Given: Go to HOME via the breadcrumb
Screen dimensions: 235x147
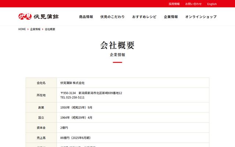Looking at the screenshot, I should 22,29.
